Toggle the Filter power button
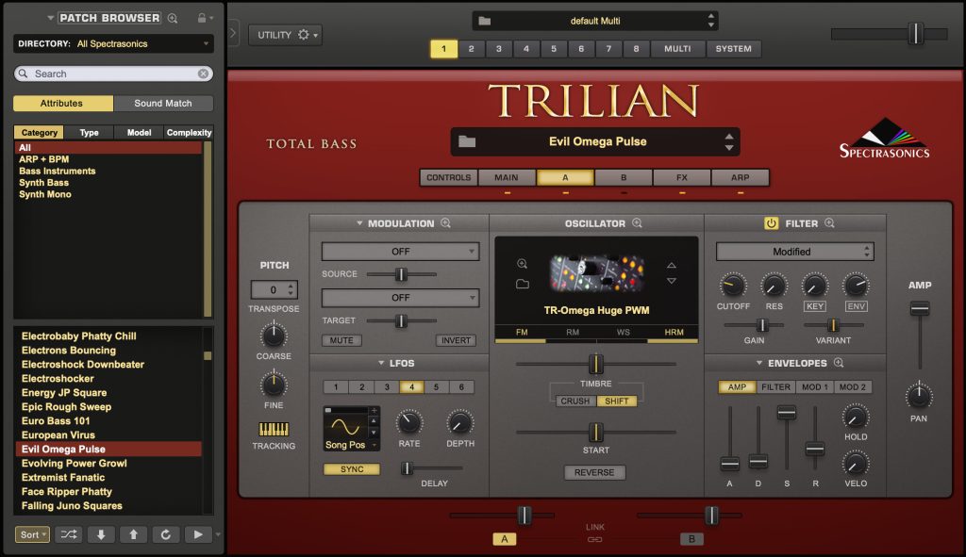Viewport: 966px width, 557px height. point(772,223)
